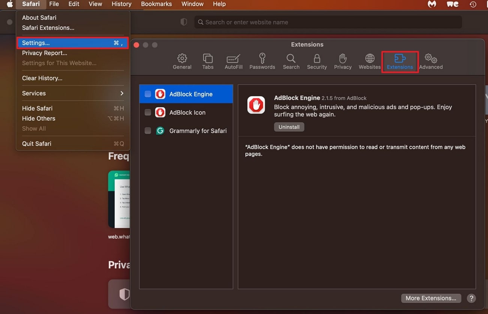Choose Hide Others menu item
Image resolution: width=488 pixels, height=314 pixels.
(x=73, y=118)
